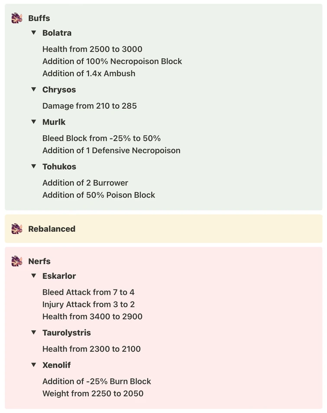Click the creature icon beside Buffs
327x413 pixels.
tap(17, 18)
